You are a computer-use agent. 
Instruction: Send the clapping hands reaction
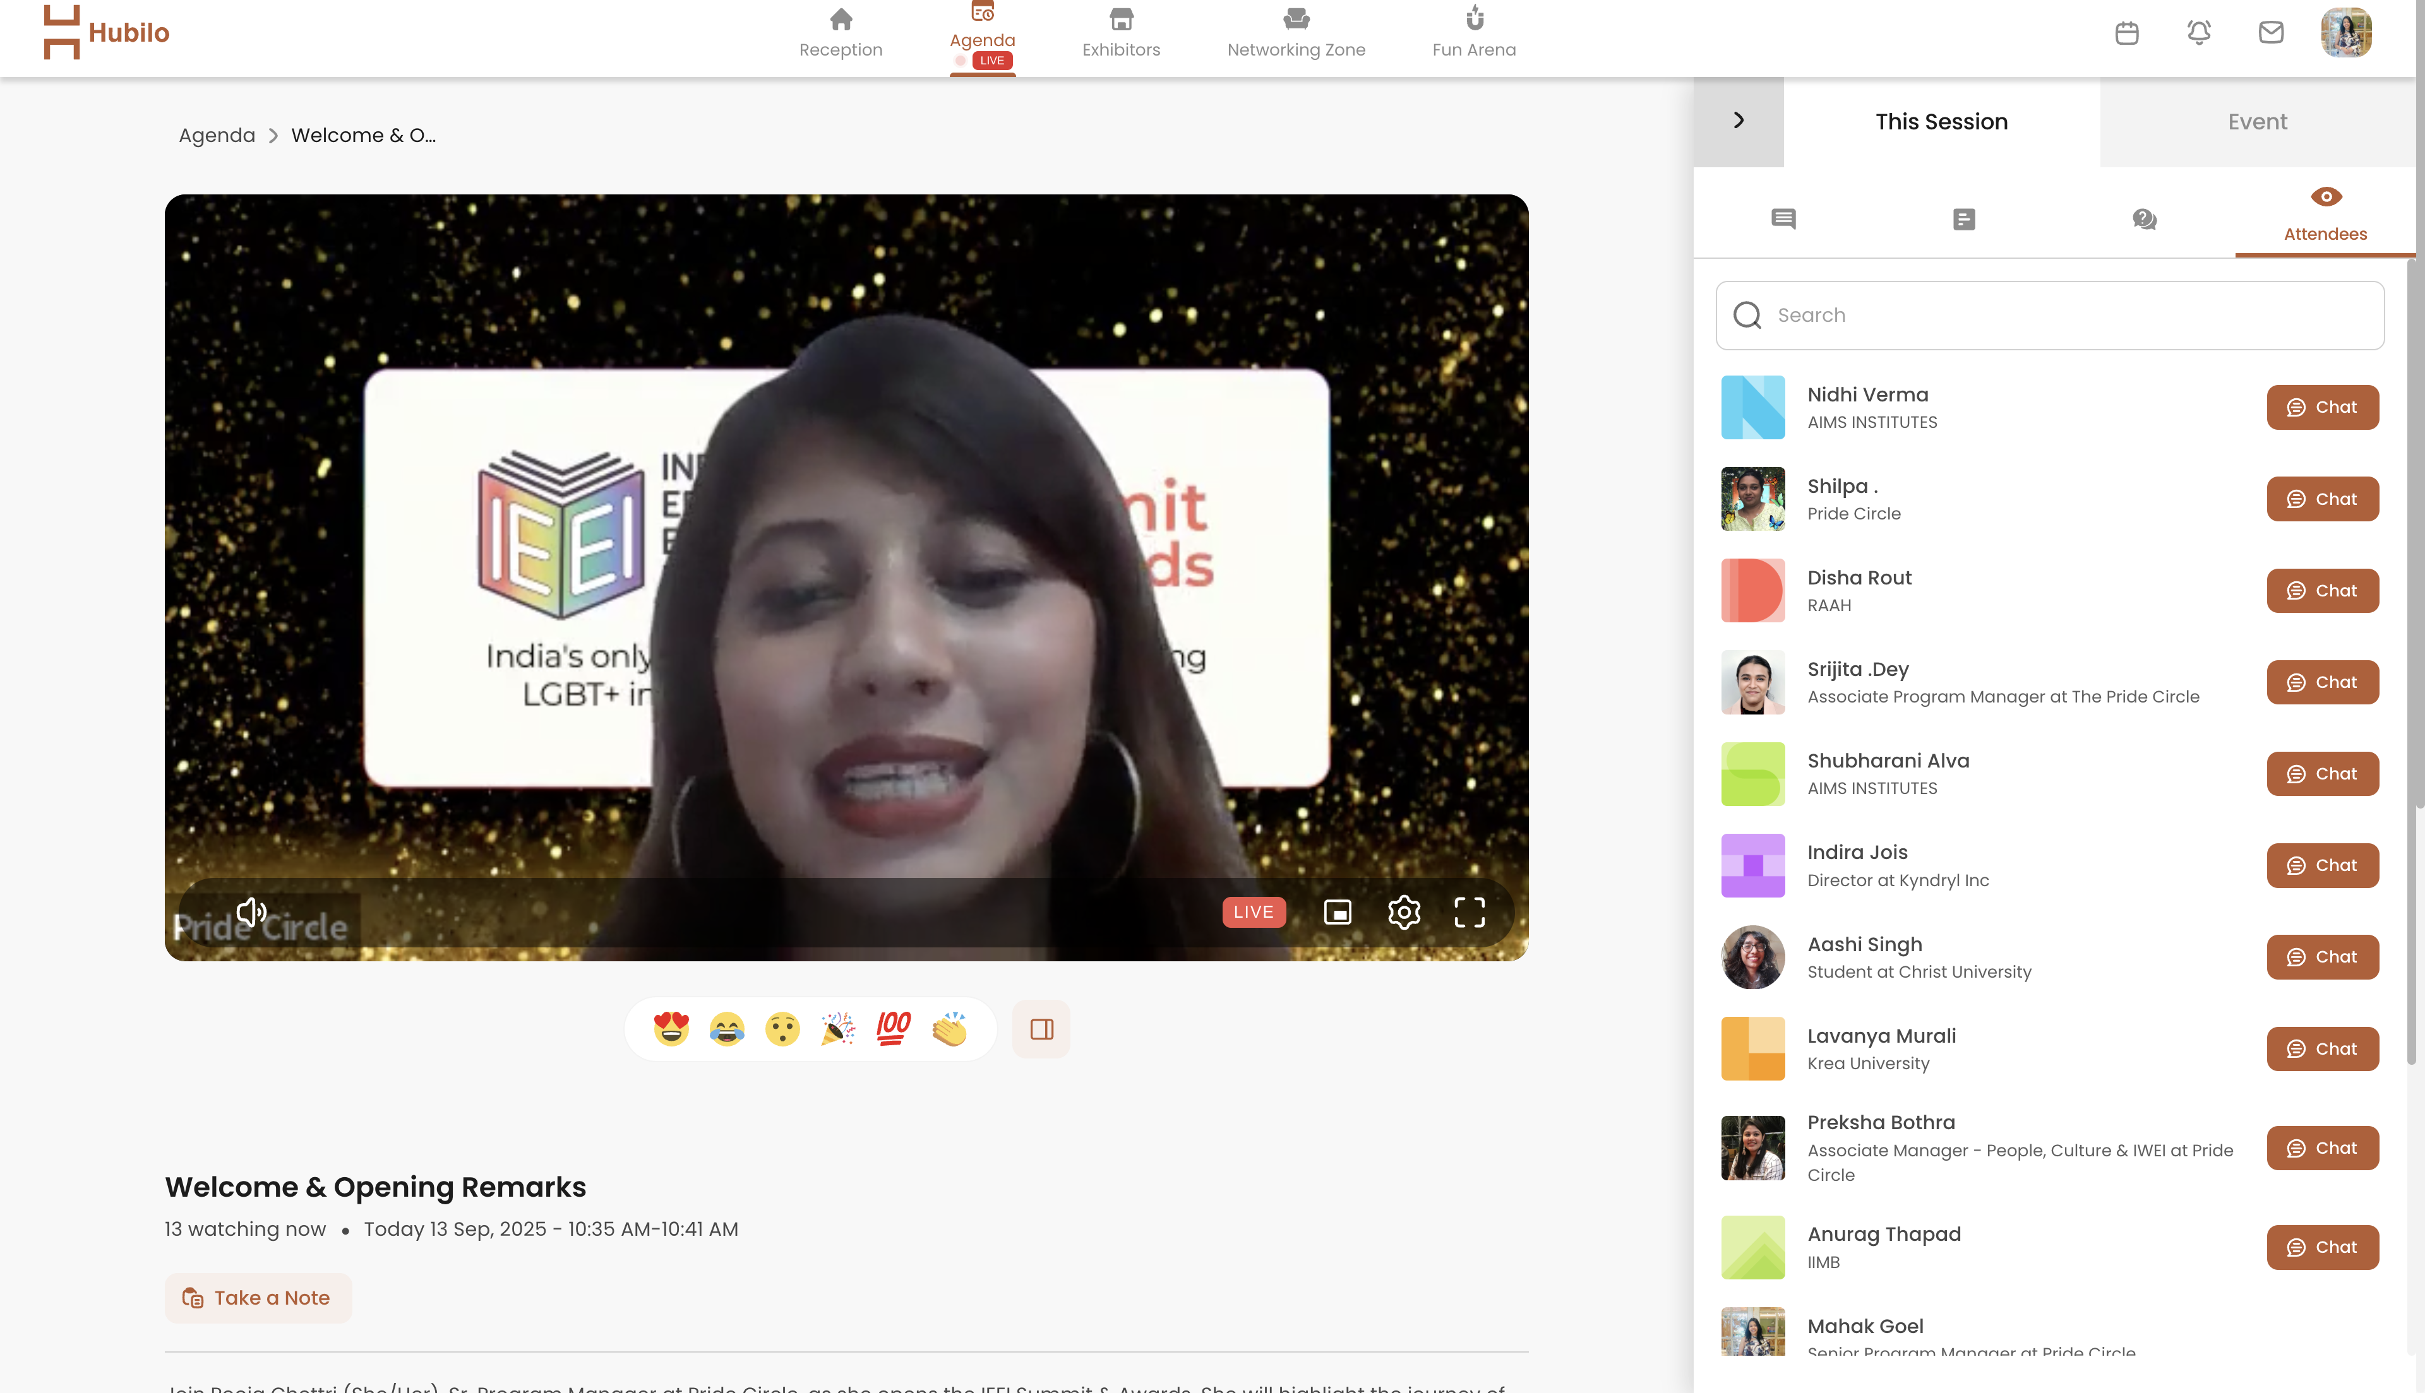[x=949, y=1028]
